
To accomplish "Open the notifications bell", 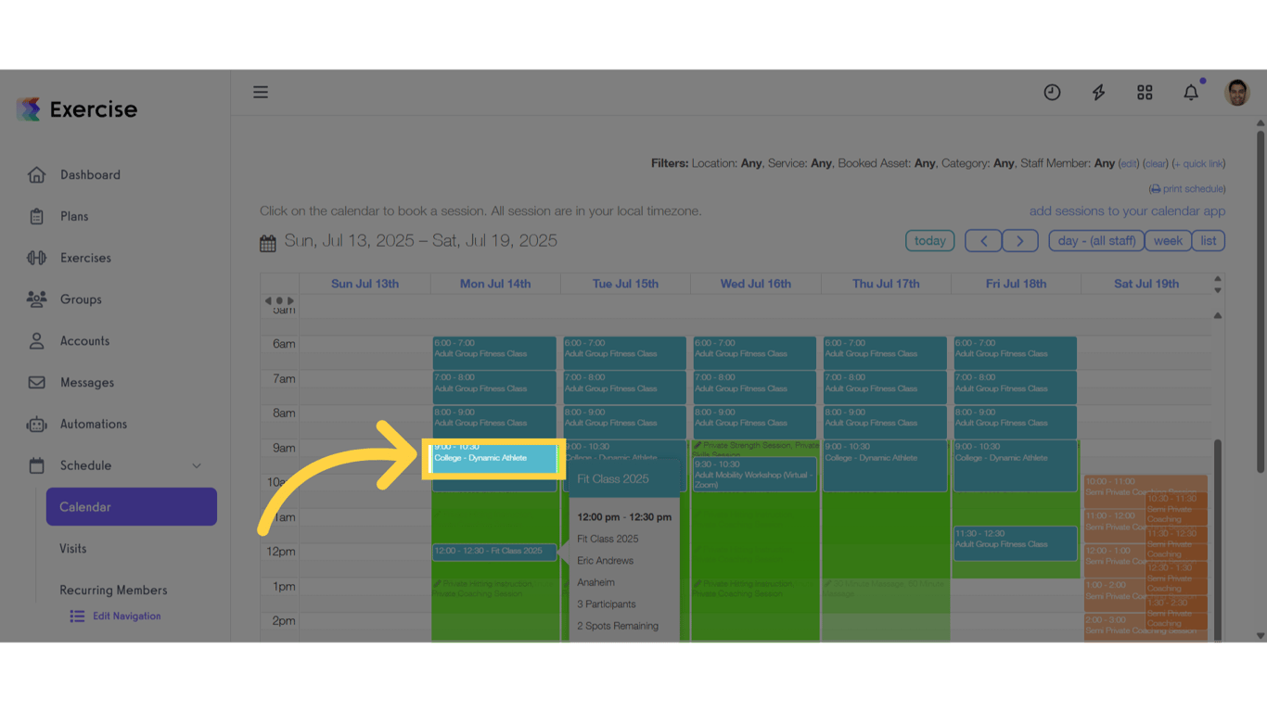I will coord(1191,92).
